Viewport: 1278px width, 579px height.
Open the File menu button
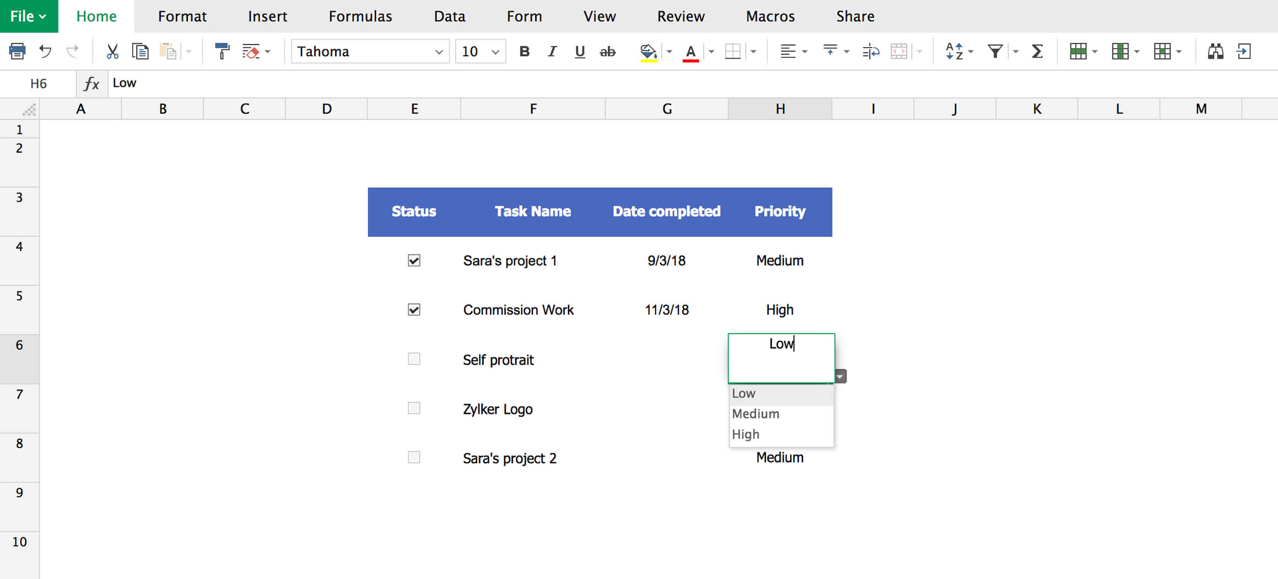[28, 16]
